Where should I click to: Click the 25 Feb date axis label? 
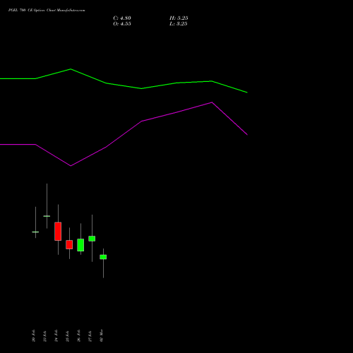click(68, 335)
